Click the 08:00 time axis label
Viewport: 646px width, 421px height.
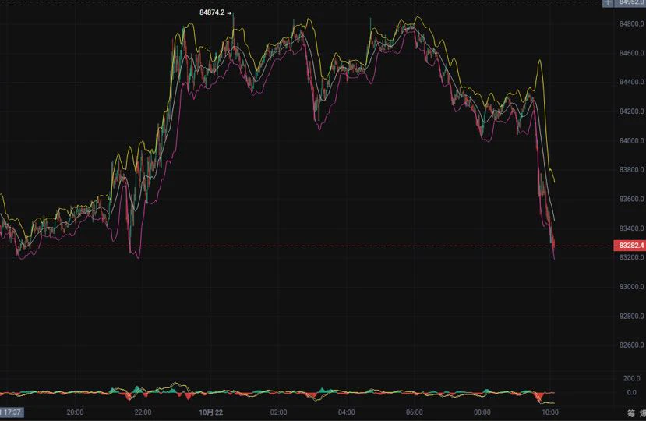pyautogui.click(x=482, y=412)
